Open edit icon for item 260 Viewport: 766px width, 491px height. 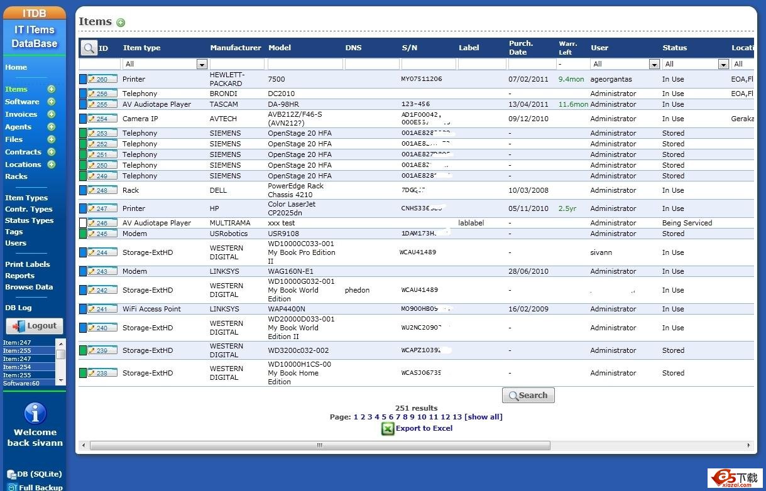tap(92, 80)
